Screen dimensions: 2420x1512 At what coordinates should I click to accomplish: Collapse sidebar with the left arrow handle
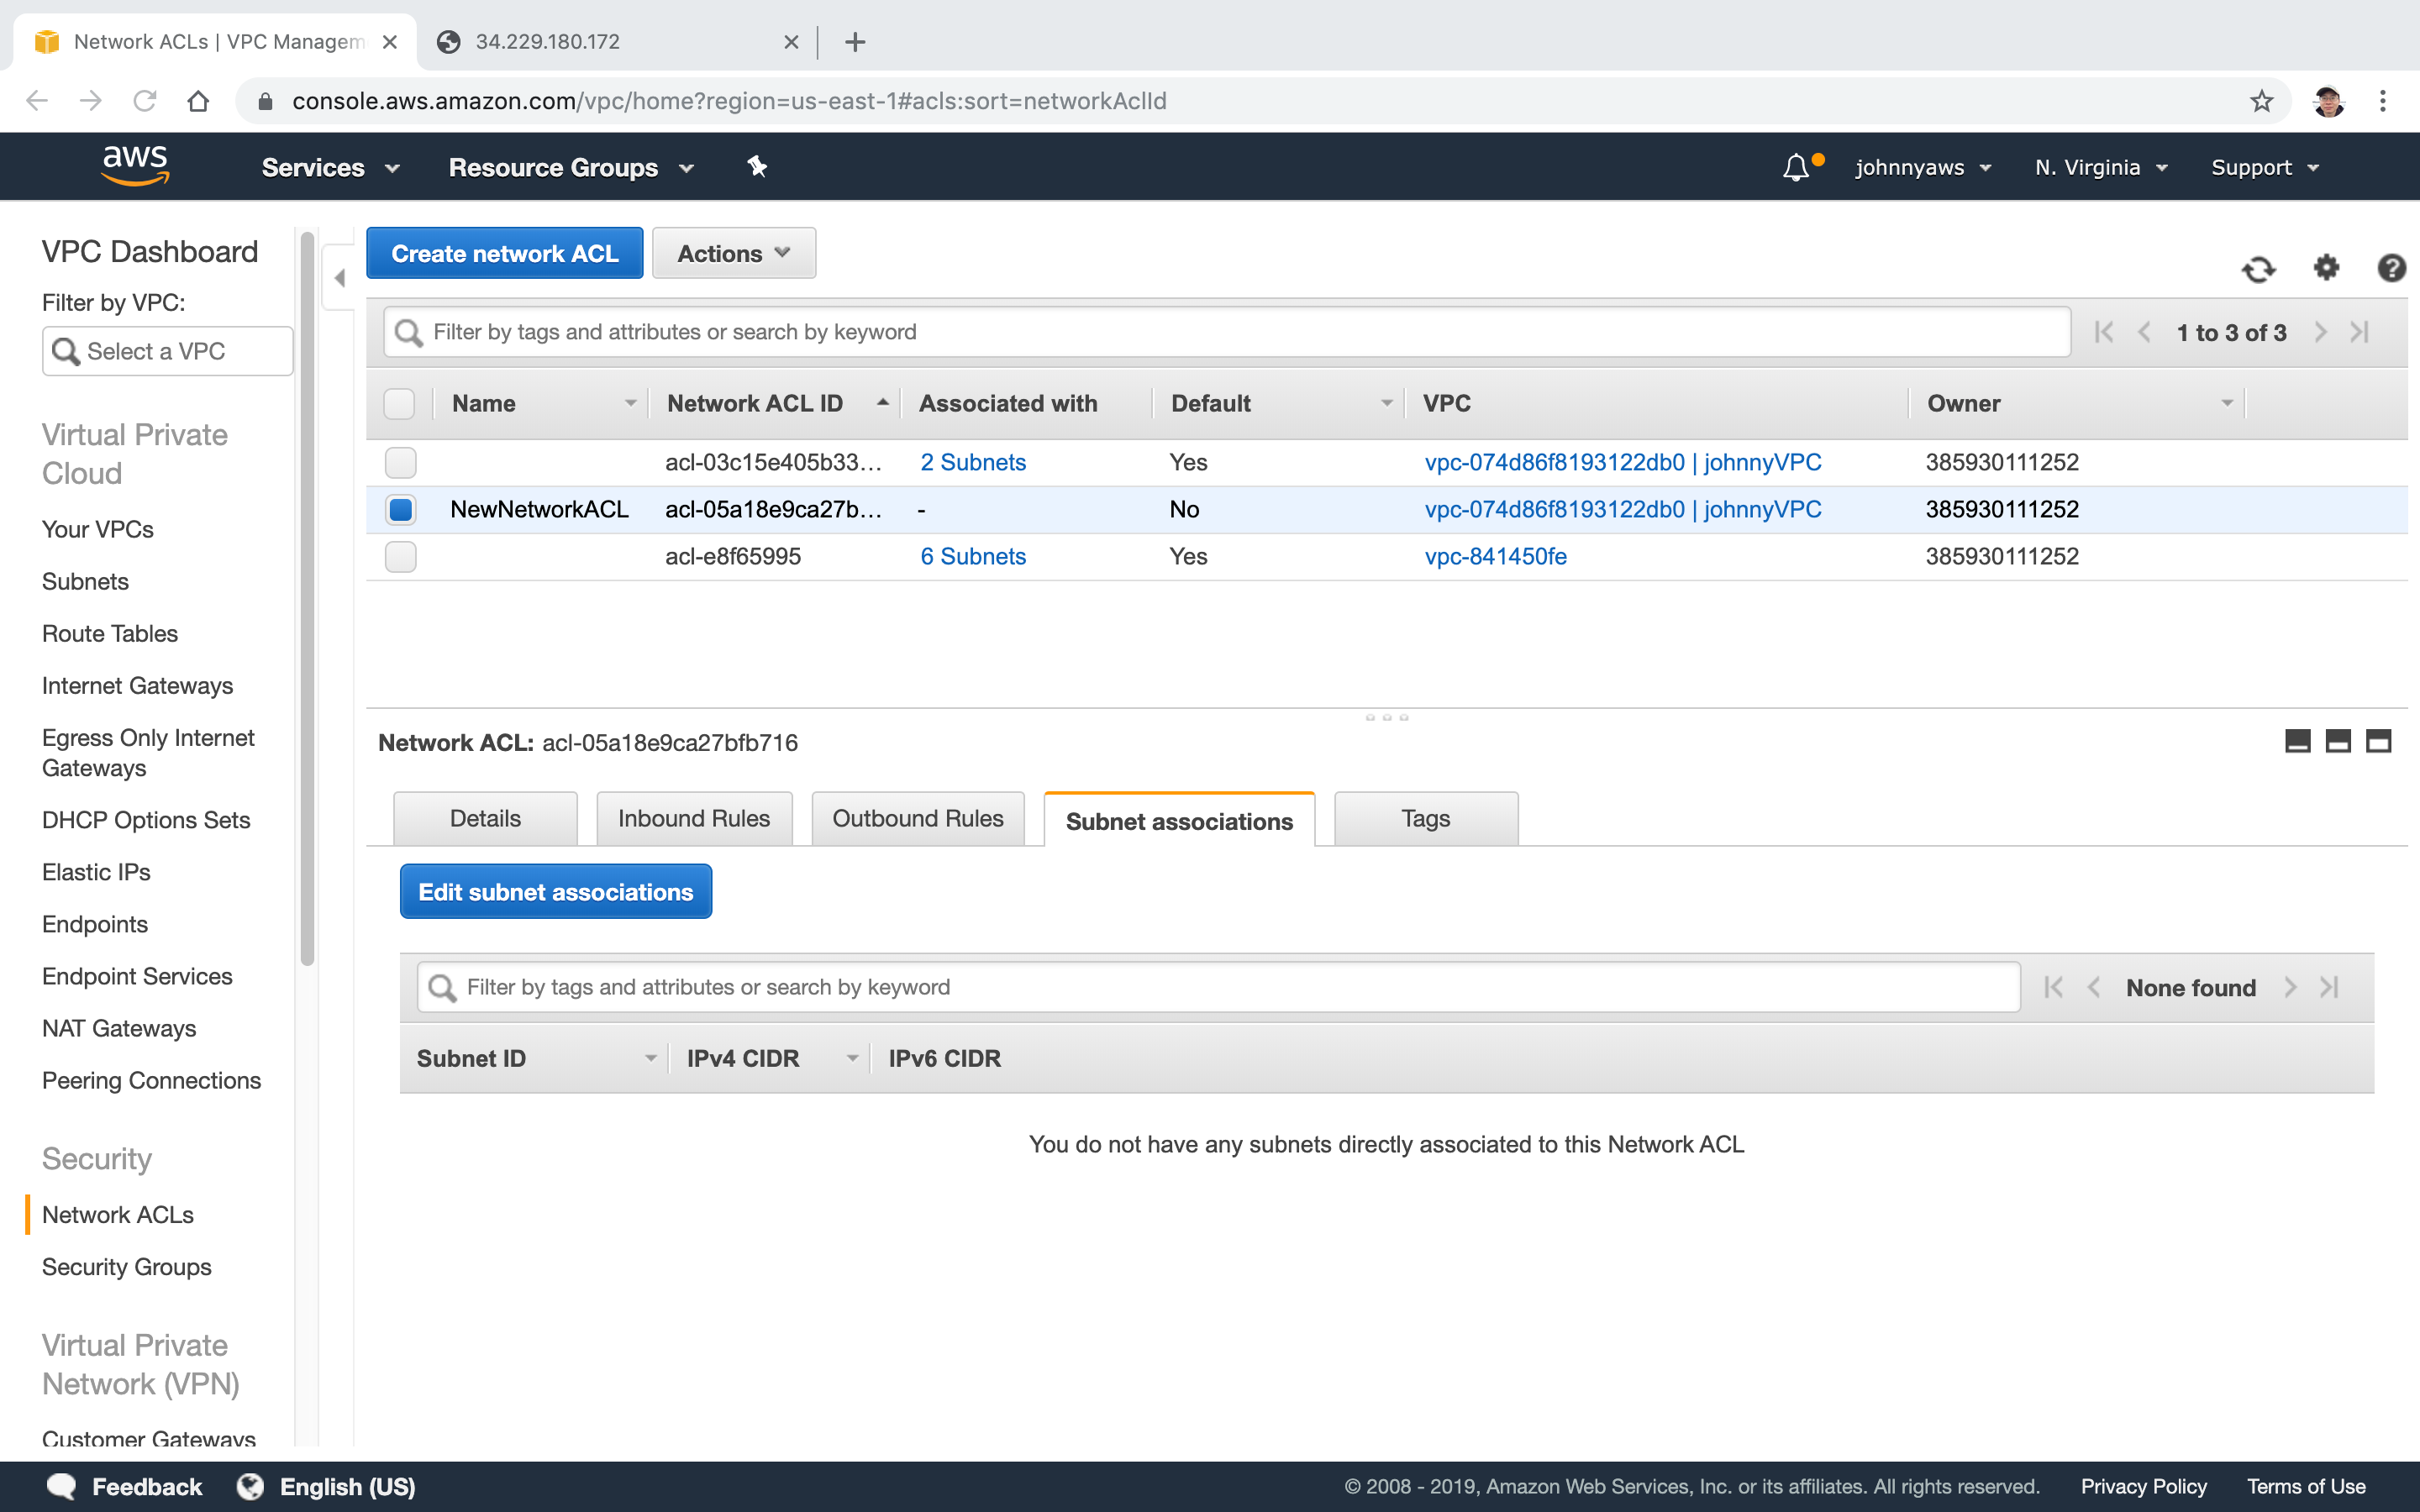tap(339, 278)
